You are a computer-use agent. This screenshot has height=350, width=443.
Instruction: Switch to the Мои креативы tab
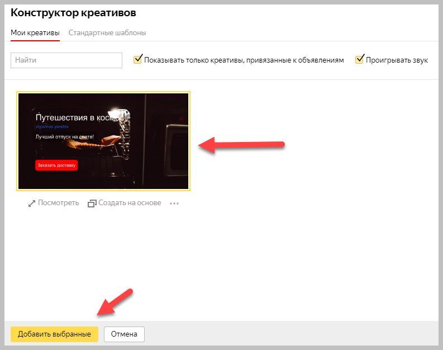[35, 33]
